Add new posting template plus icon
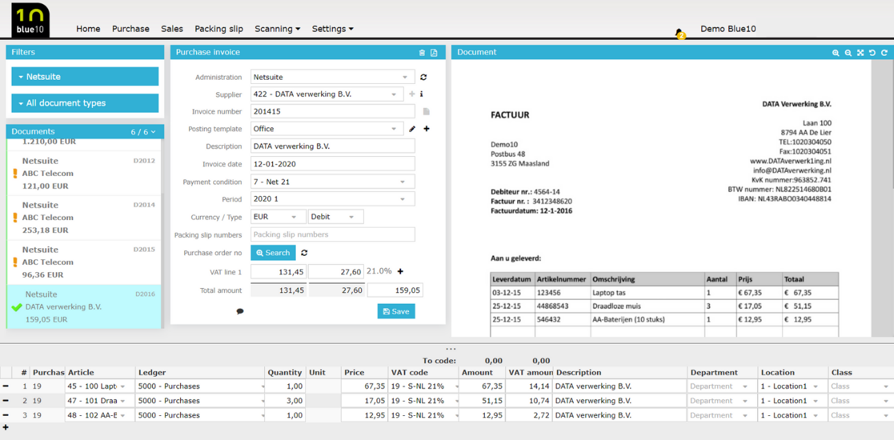The height and width of the screenshot is (440, 894). click(x=426, y=129)
